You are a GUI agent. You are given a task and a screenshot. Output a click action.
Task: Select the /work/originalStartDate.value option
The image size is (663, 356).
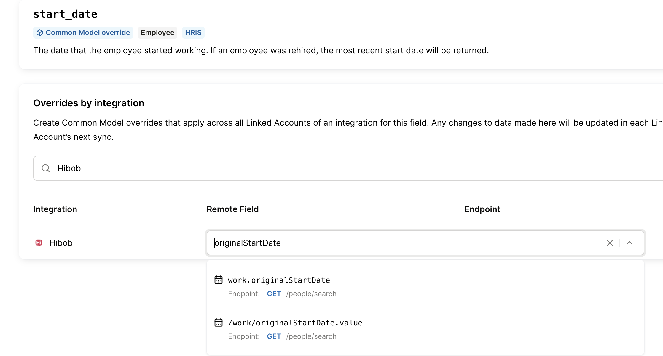[x=295, y=323]
